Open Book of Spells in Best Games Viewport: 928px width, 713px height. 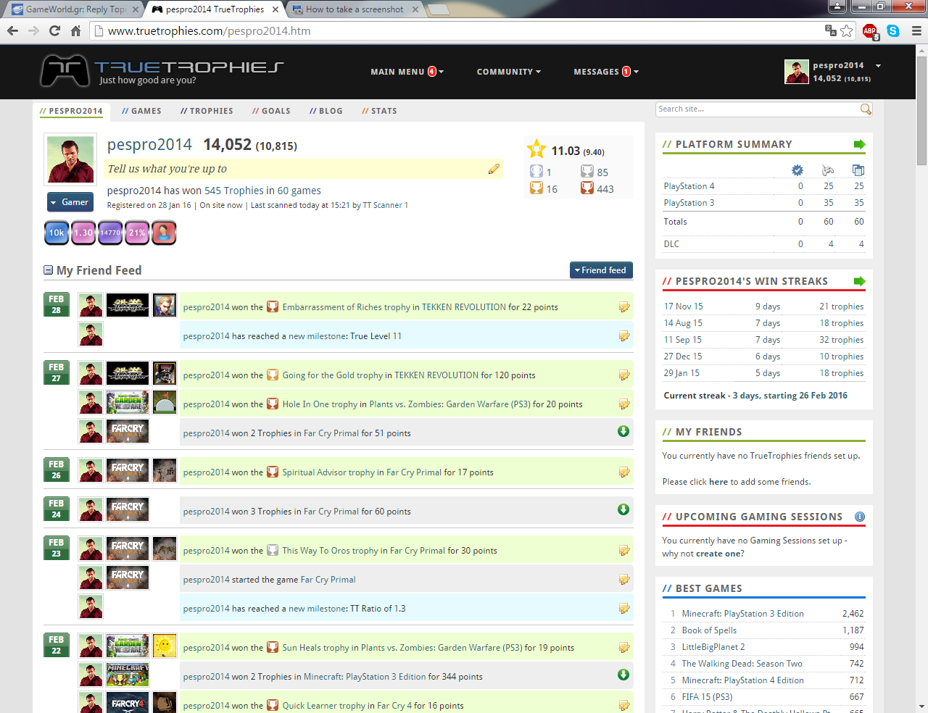coord(709,630)
